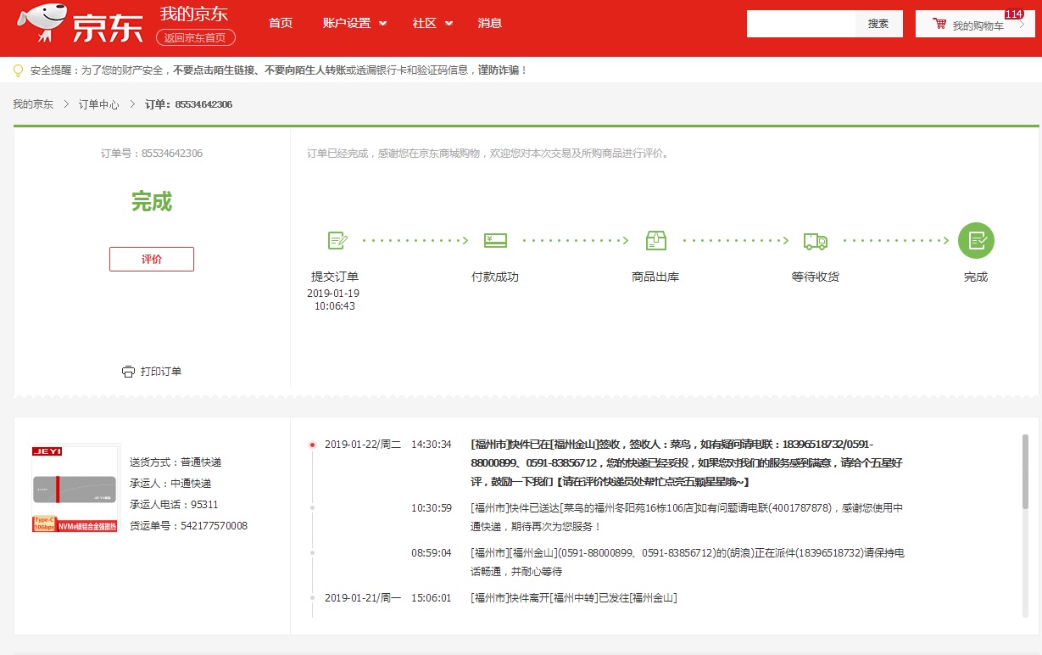The width and height of the screenshot is (1042, 655).
Task: Open the 消息 navigation item
Action: [489, 23]
